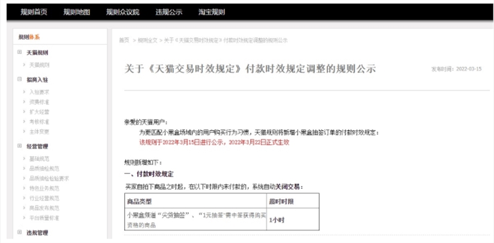
Task: Open the 主体变更 sidebar link
Action: point(40,131)
